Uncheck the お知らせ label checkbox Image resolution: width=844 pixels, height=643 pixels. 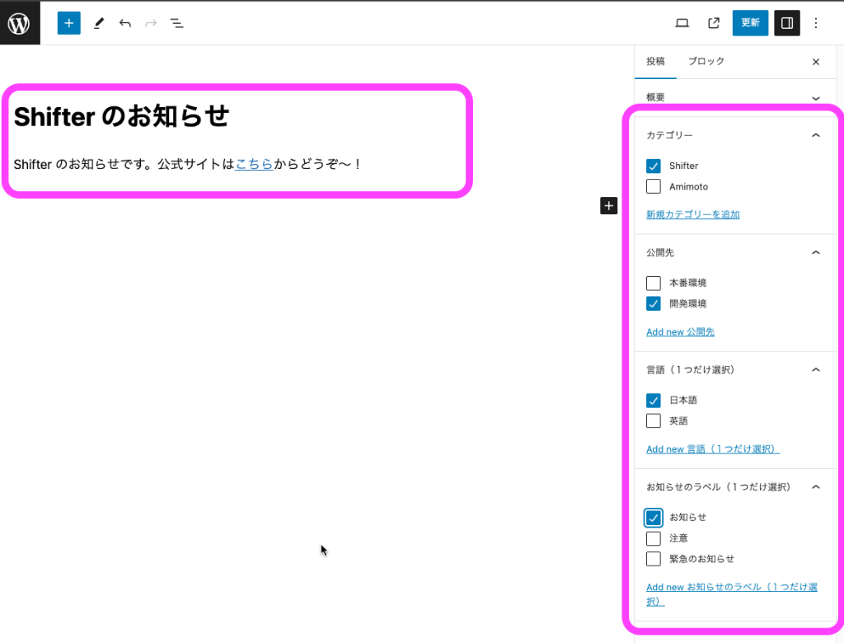(654, 518)
